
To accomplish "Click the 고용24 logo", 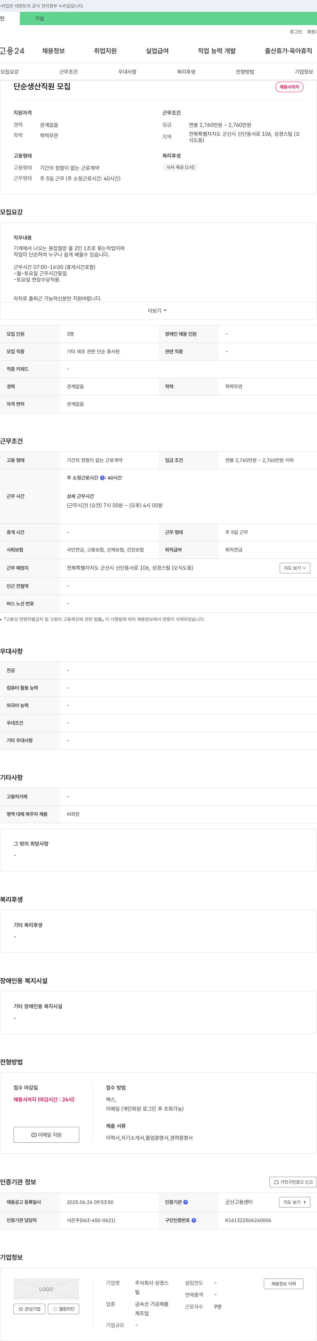I will point(12,51).
